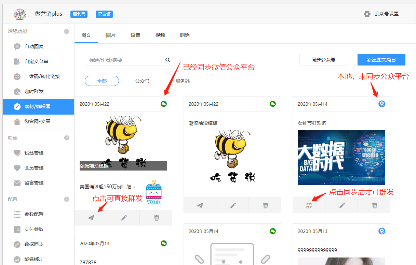Image resolution: width=416 pixels, height=265 pixels.
Task: Send the 美国确诊 card via paper-plane icon
Action: pyautogui.click(x=91, y=218)
